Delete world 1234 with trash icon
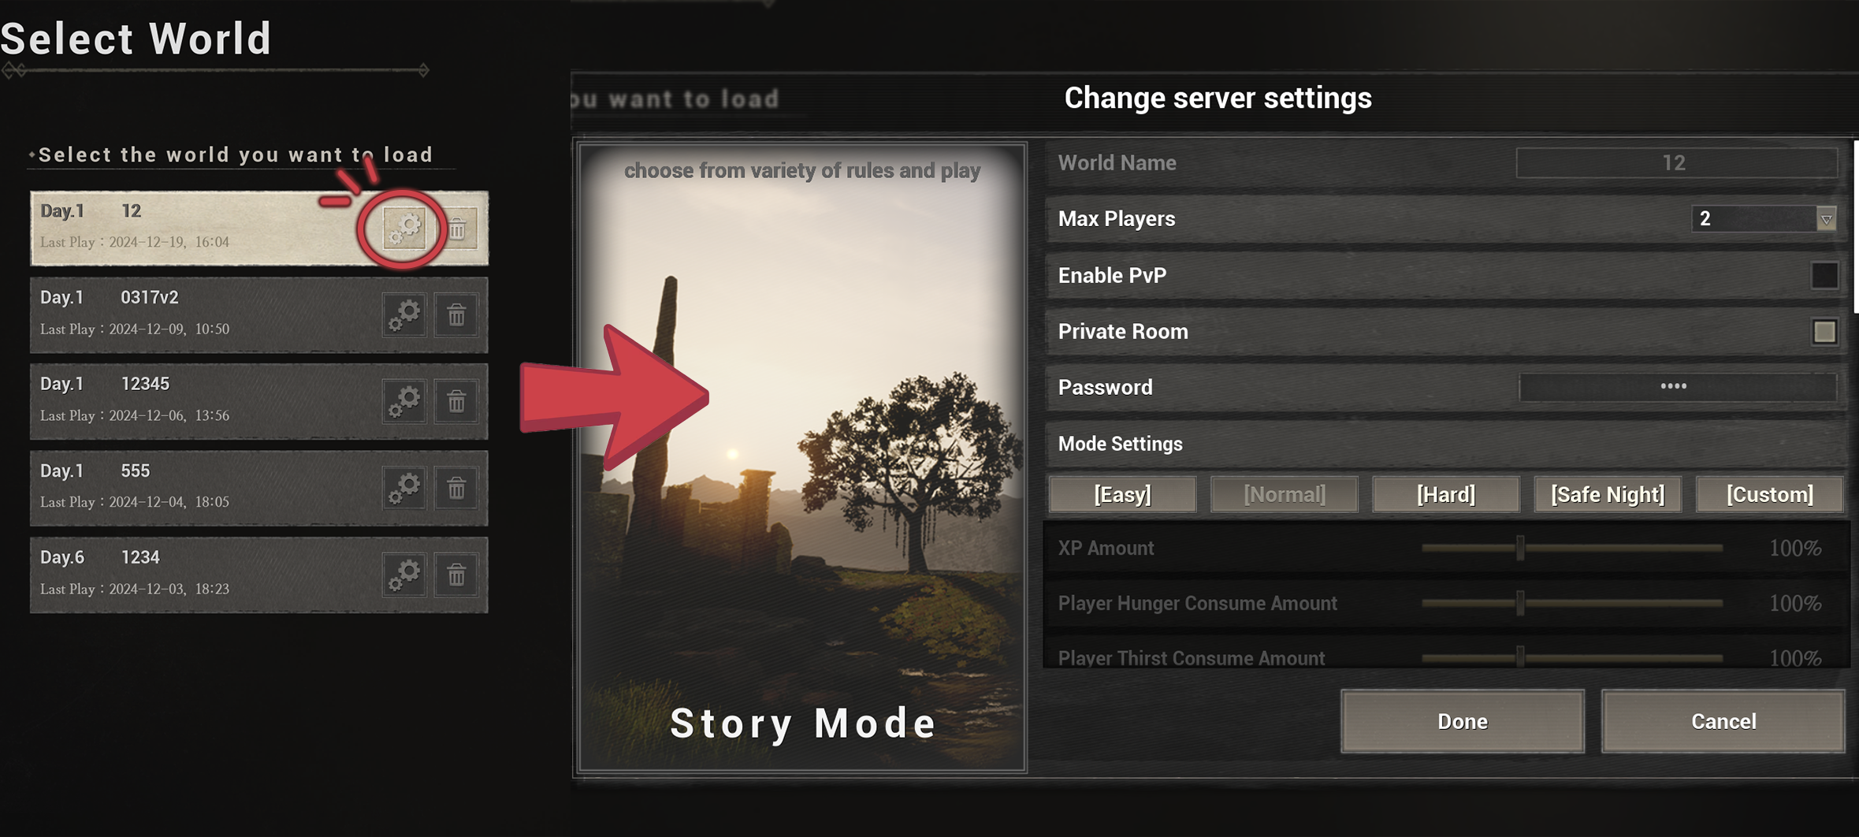 pos(456,575)
